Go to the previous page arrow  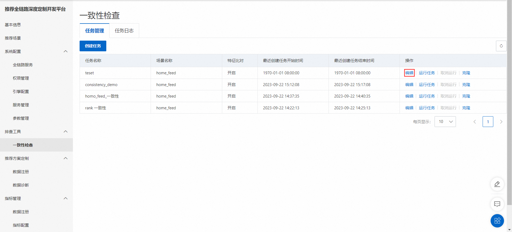tap(475, 122)
